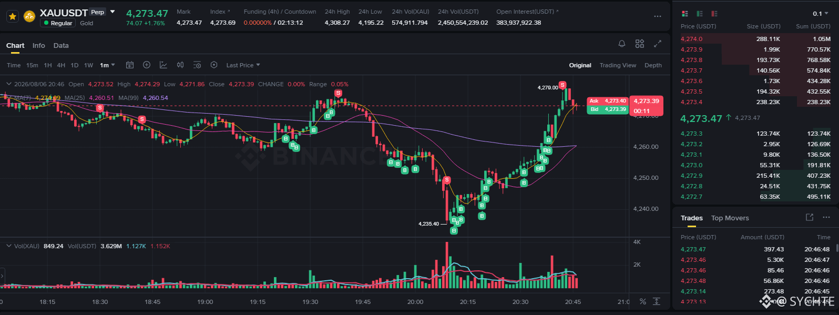839x315 pixels.
Task: Switch to the Data tab
Action: pos(61,46)
